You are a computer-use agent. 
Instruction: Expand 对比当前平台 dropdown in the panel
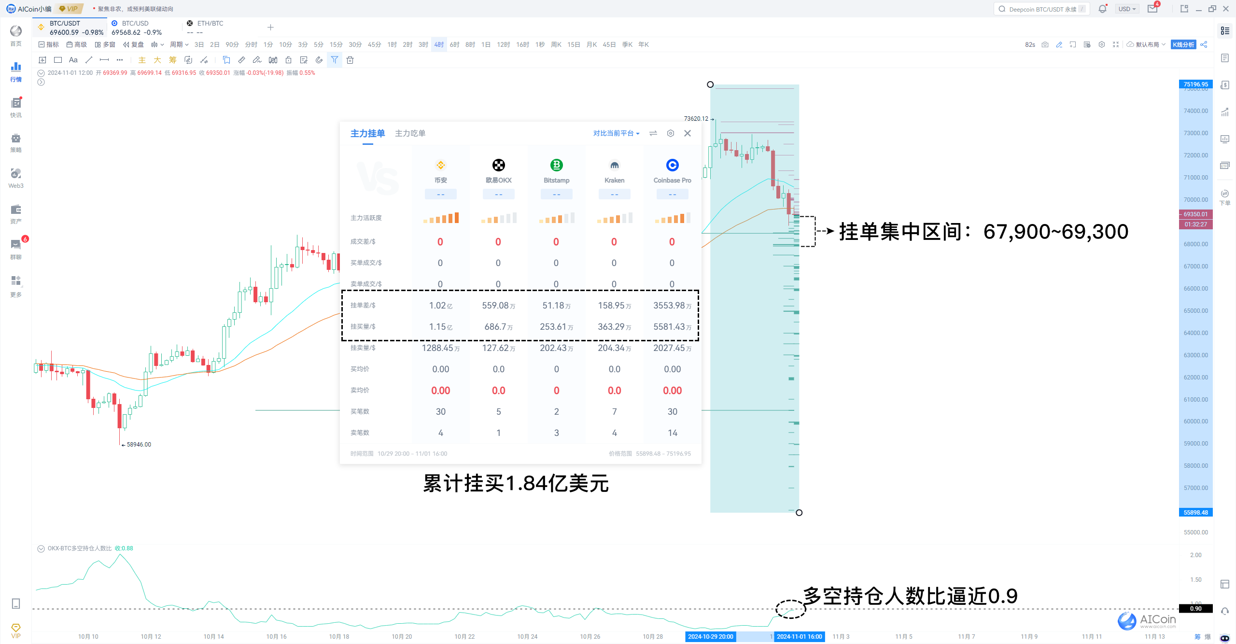click(x=616, y=133)
